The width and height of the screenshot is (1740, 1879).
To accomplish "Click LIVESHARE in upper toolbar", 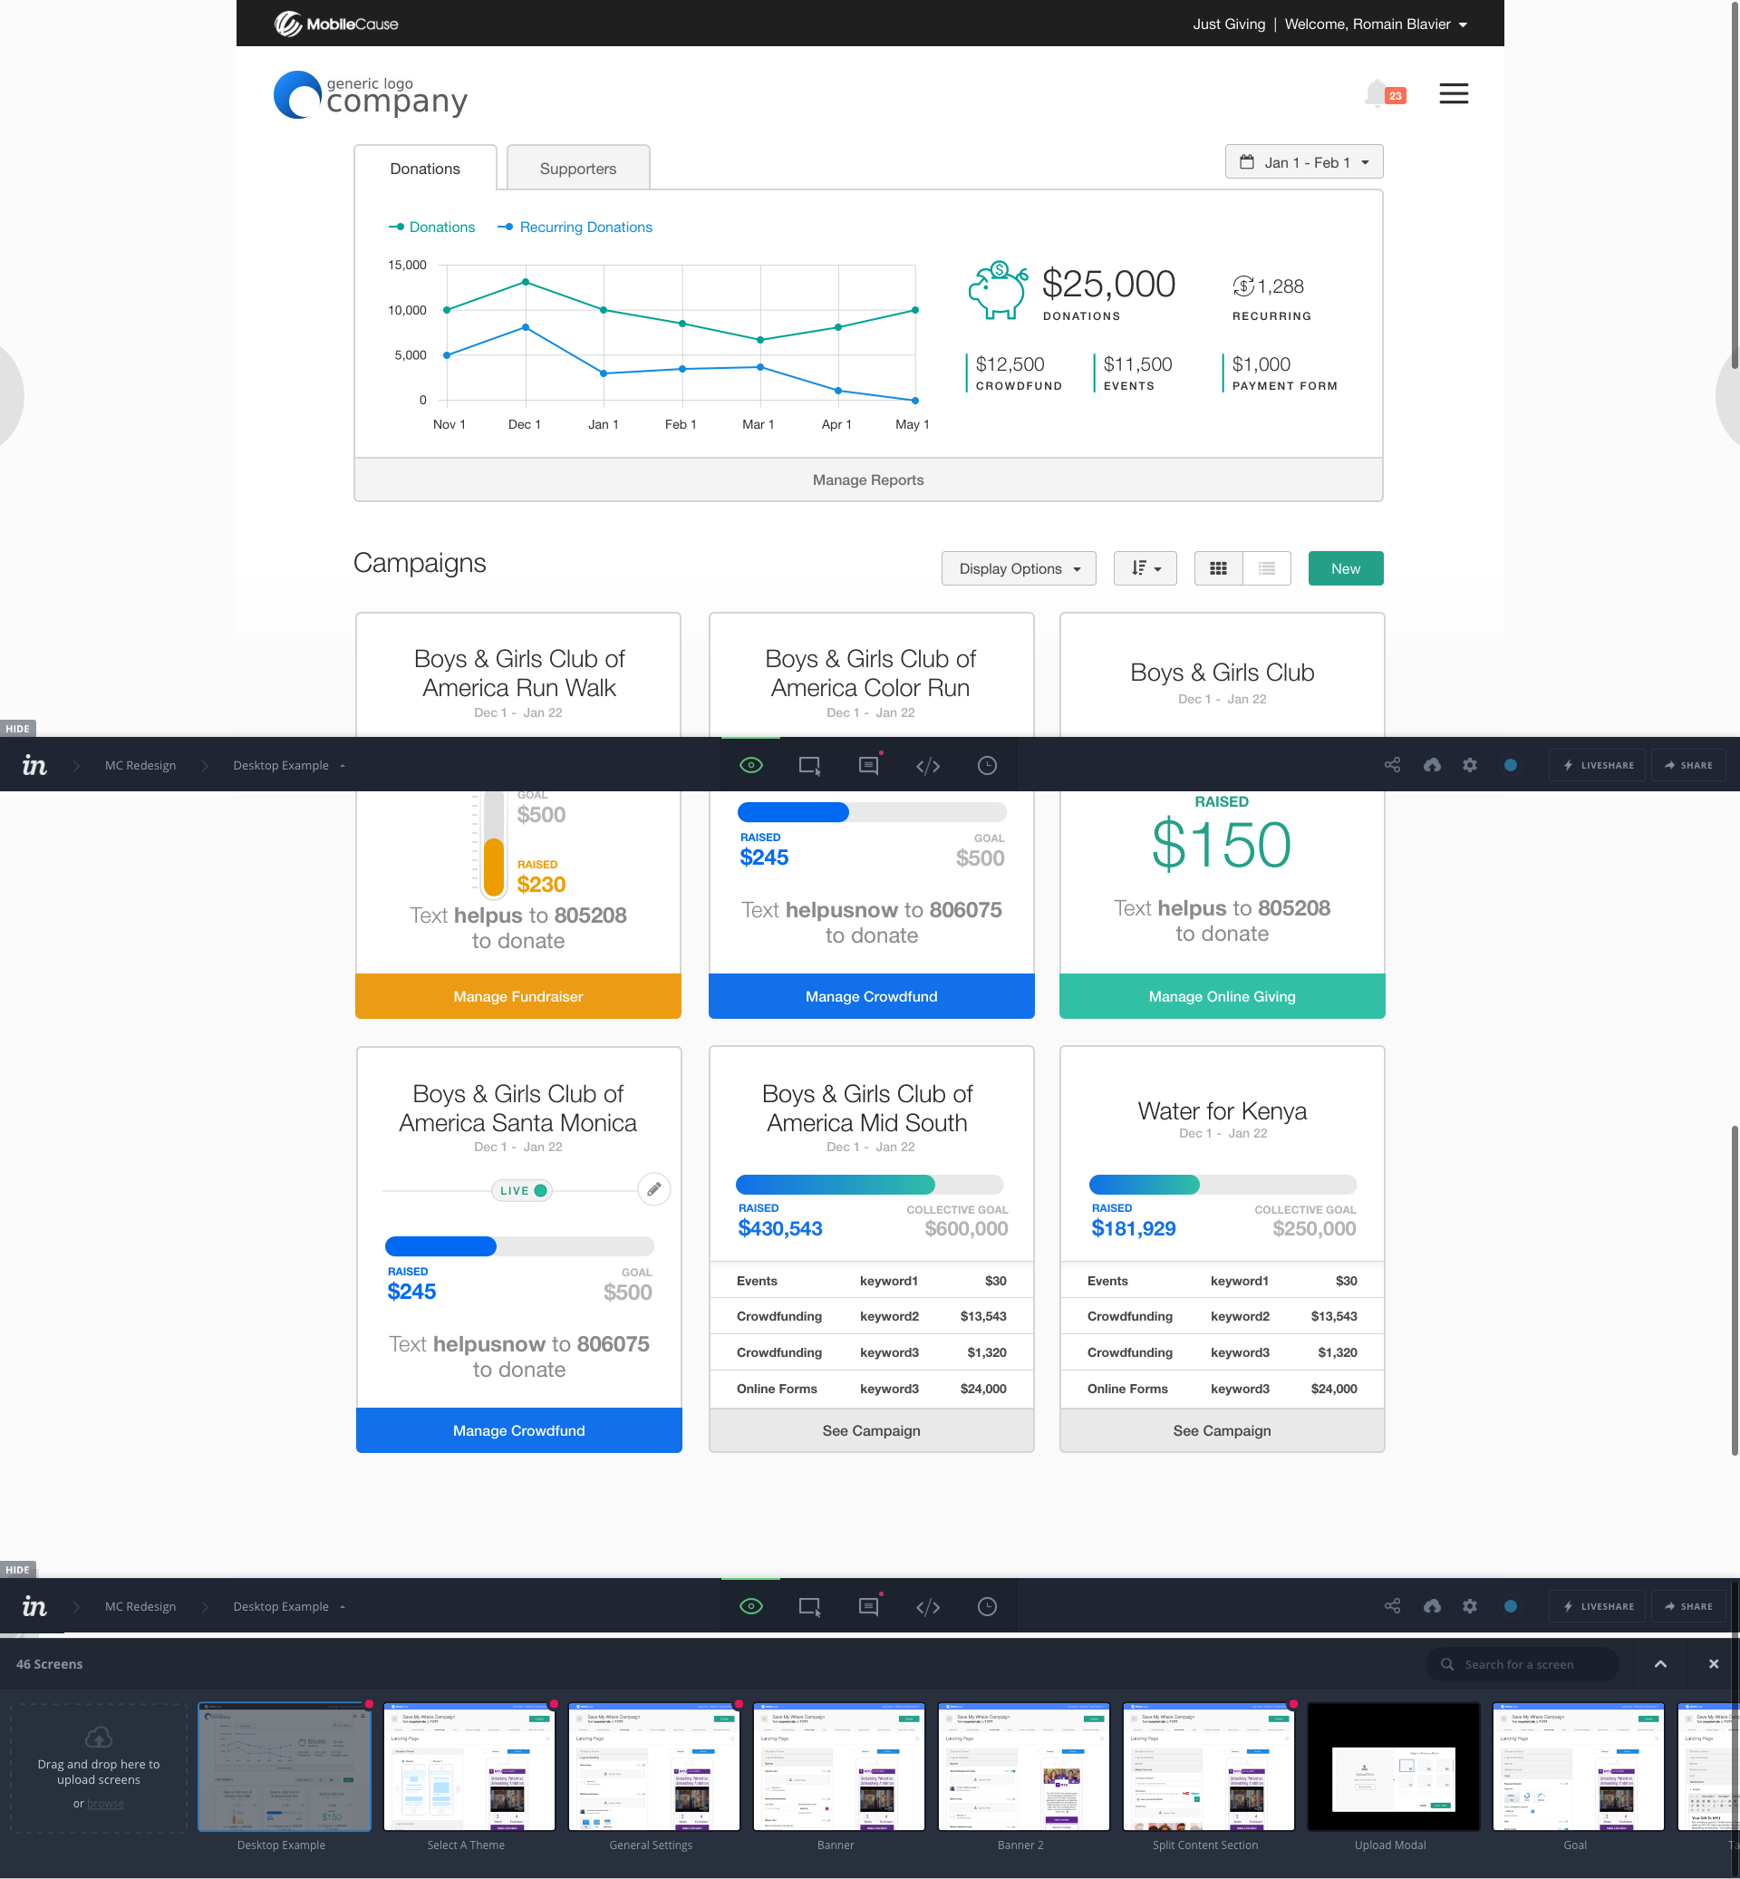I will click(1597, 765).
